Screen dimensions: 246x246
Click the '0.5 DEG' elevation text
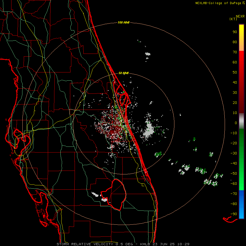(x=124, y=244)
